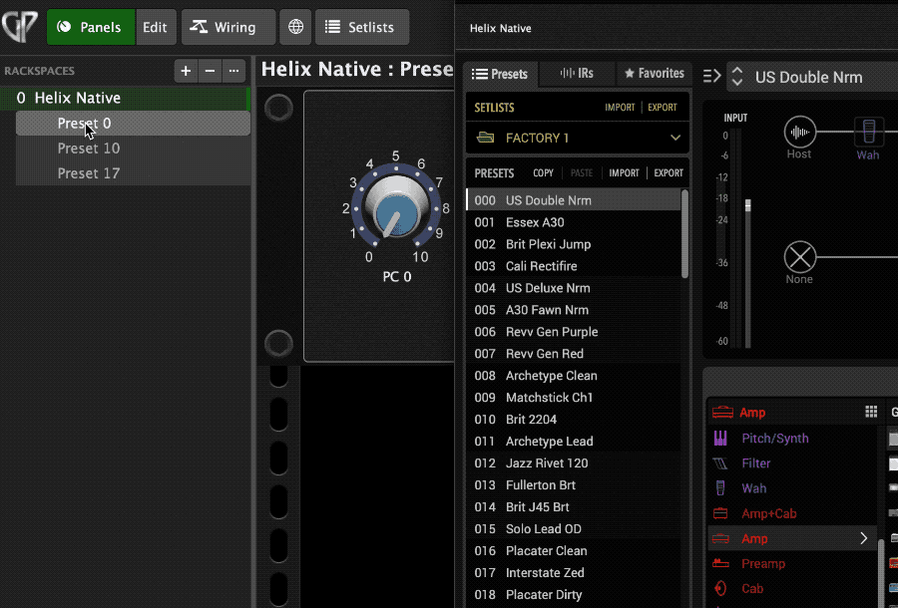Click COPY in the PRESETS toolbar
The height and width of the screenshot is (608, 898).
[542, 172]
